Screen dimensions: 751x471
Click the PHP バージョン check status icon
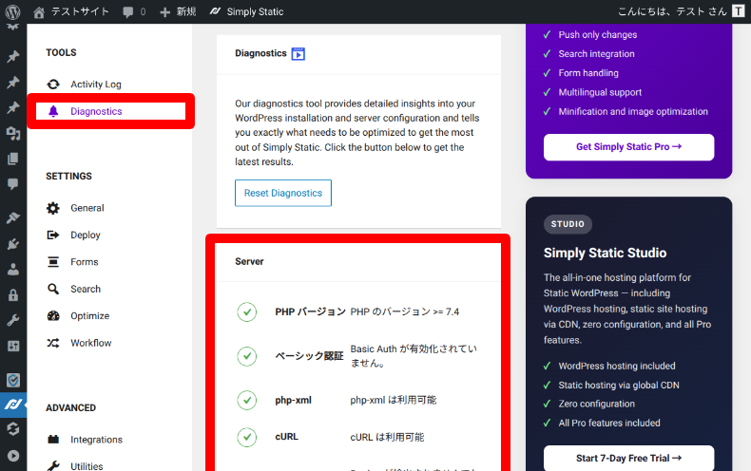tap(247, 312)
